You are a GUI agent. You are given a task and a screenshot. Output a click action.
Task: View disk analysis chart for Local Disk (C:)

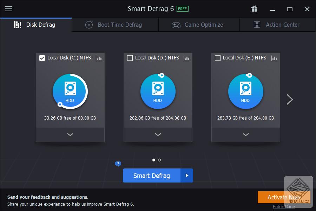click(99, 58)
